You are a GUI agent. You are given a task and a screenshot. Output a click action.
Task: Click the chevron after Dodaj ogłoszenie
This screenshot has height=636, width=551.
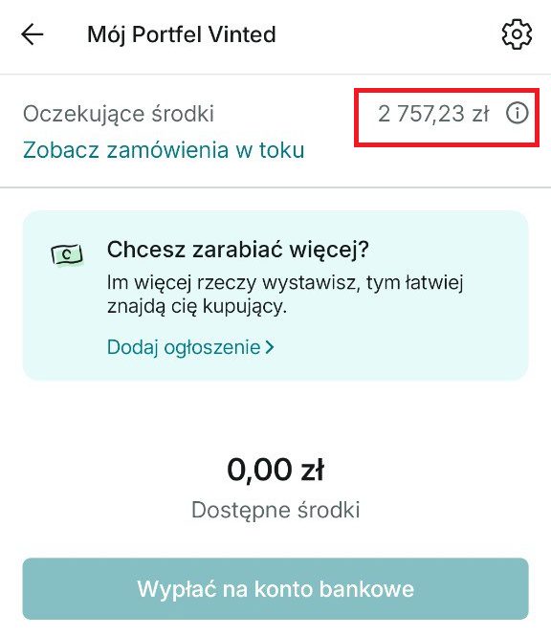[270, 347]
